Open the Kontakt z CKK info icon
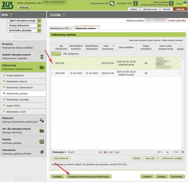 (x=135, y=4)
